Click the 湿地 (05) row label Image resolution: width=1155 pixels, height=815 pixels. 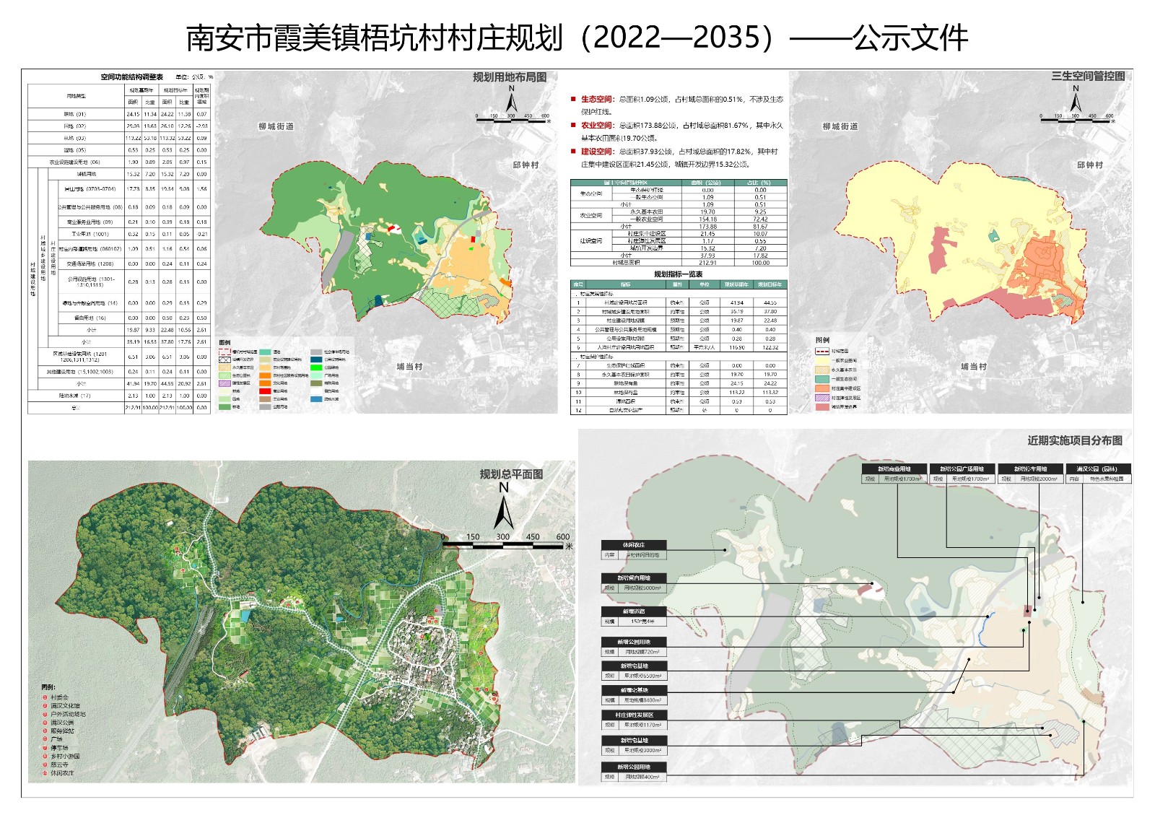coord(74,150)
